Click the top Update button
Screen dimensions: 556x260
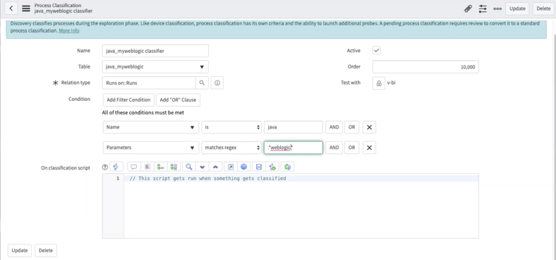pyautogui.click(x=517, y=8)
